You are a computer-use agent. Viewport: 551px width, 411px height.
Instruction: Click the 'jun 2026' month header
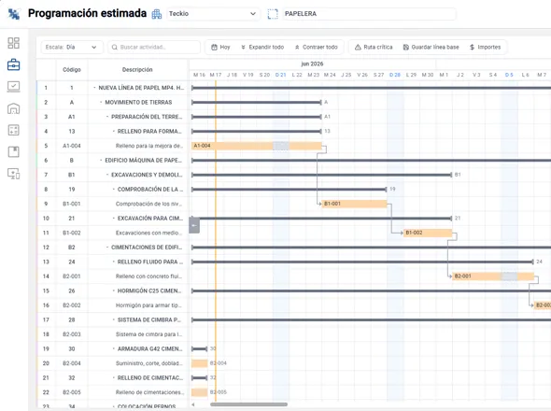(x=312, y=64)
